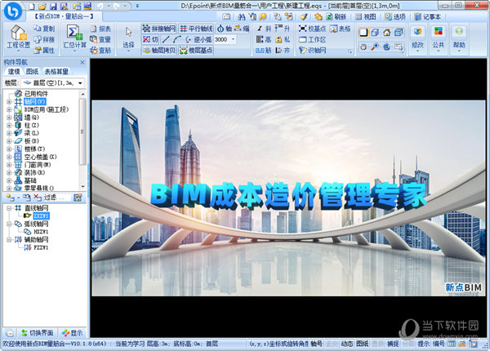
Task: Open the 修改 modify dropdown
Action: coord(417,39)
